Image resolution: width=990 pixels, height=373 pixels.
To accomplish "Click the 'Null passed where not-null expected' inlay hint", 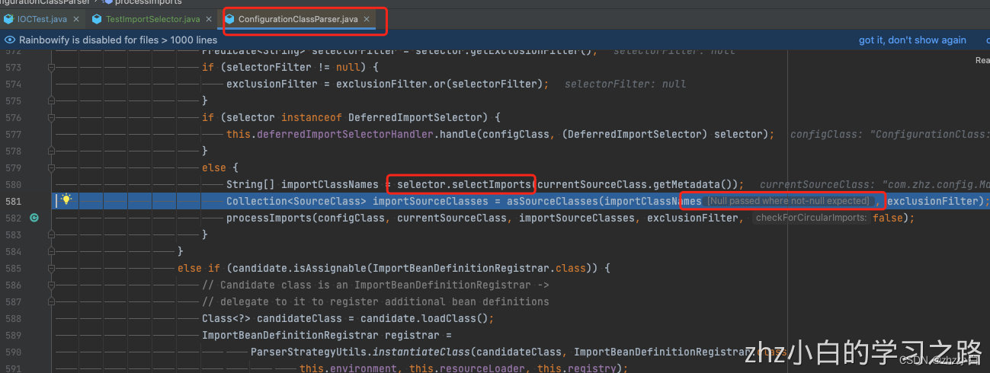I will (x=788, y=201).
